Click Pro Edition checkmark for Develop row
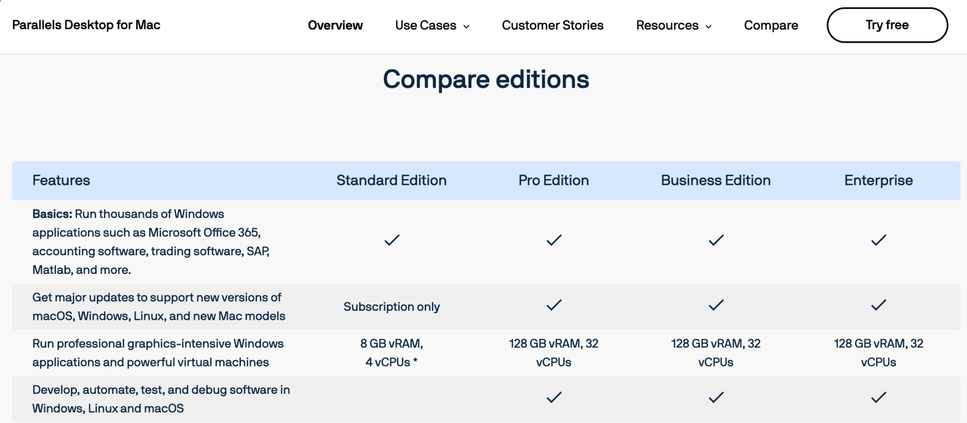Screen dimensions: 967x423 pyautogui.click(x=554, y=398)
